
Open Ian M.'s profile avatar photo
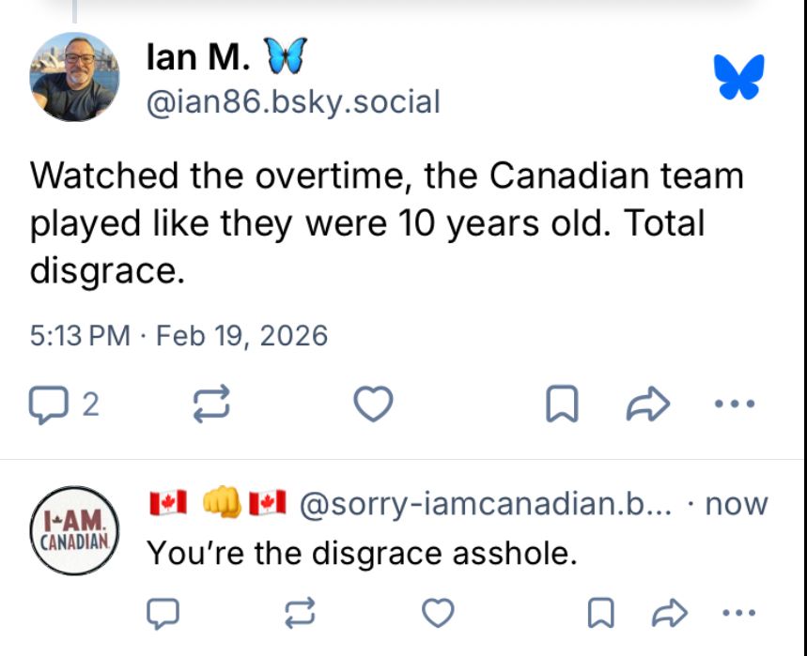coord(75,77)
